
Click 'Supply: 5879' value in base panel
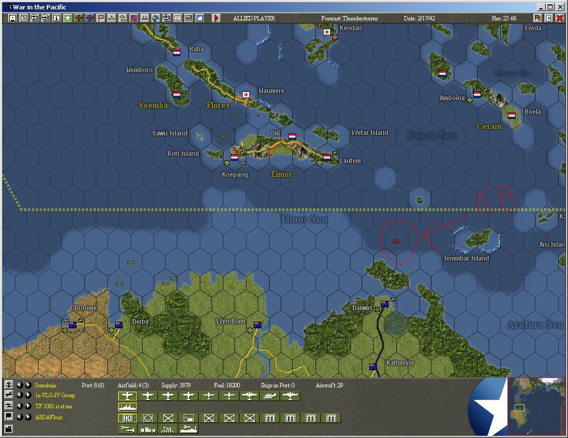(176, 385)
